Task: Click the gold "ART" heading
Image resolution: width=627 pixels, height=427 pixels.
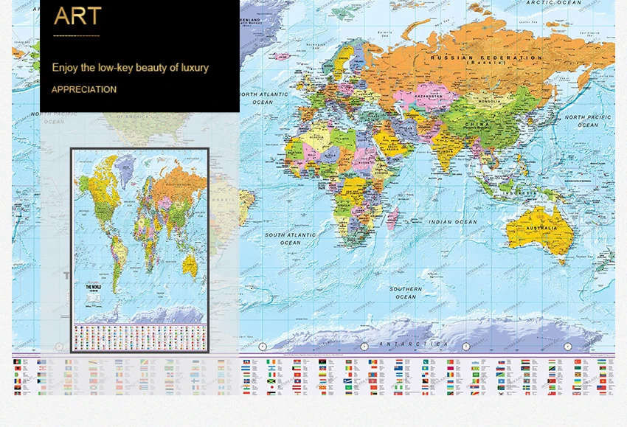Action: coord(77,16)
